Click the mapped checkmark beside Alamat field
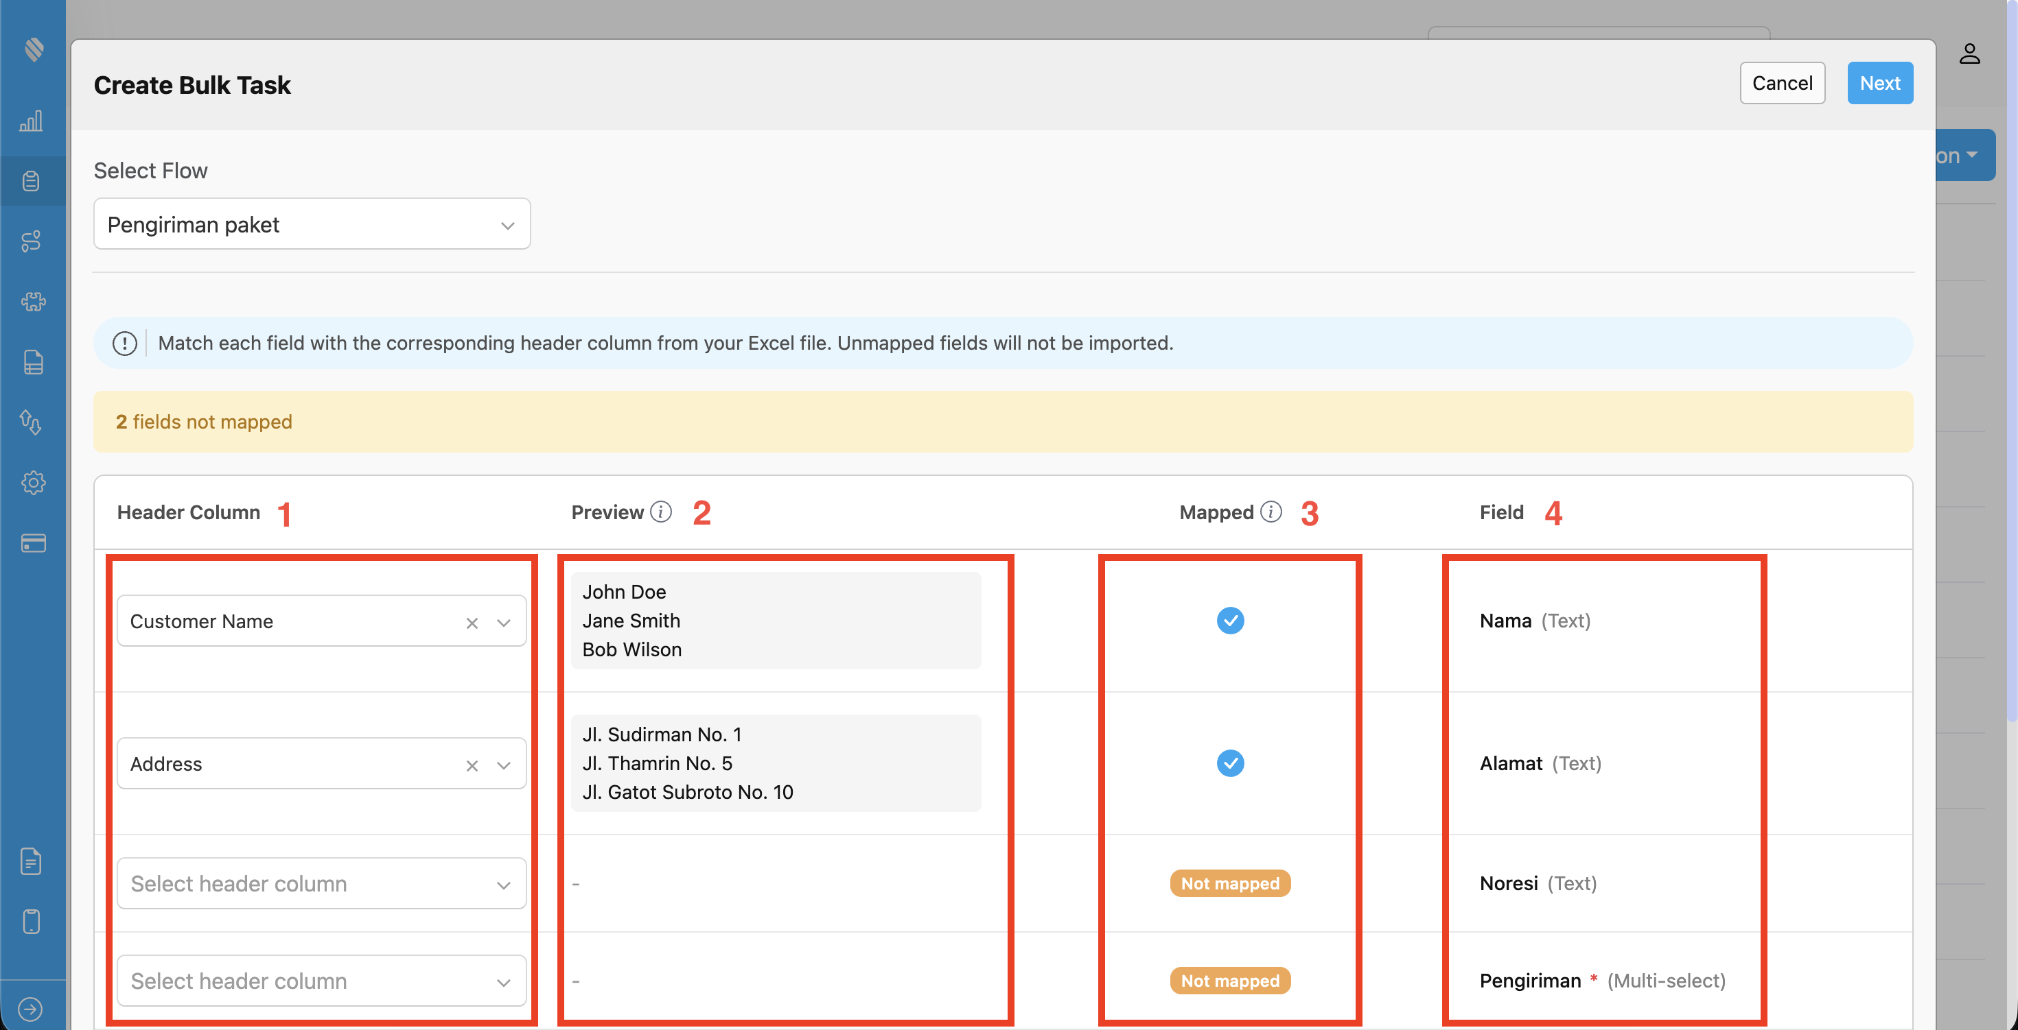This screenshot has width=2018, height=1030. pyautogui.click(x=1230, y=763)
